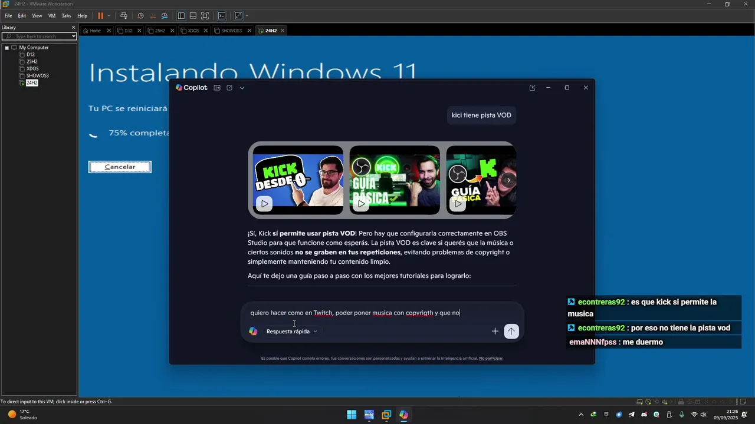Toggle the Copilot sidebar panel icon
The image size is (755, 424).
217,88
